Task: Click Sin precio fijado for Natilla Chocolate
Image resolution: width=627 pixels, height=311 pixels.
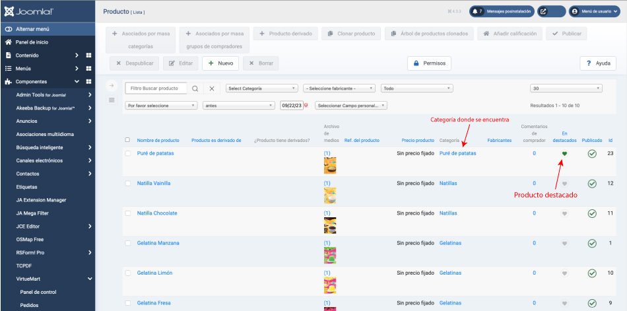Action: (415, 213)
